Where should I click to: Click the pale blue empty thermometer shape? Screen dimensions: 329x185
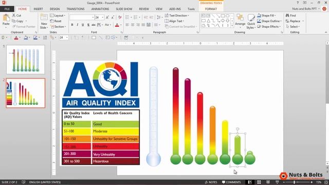point(153,116)
